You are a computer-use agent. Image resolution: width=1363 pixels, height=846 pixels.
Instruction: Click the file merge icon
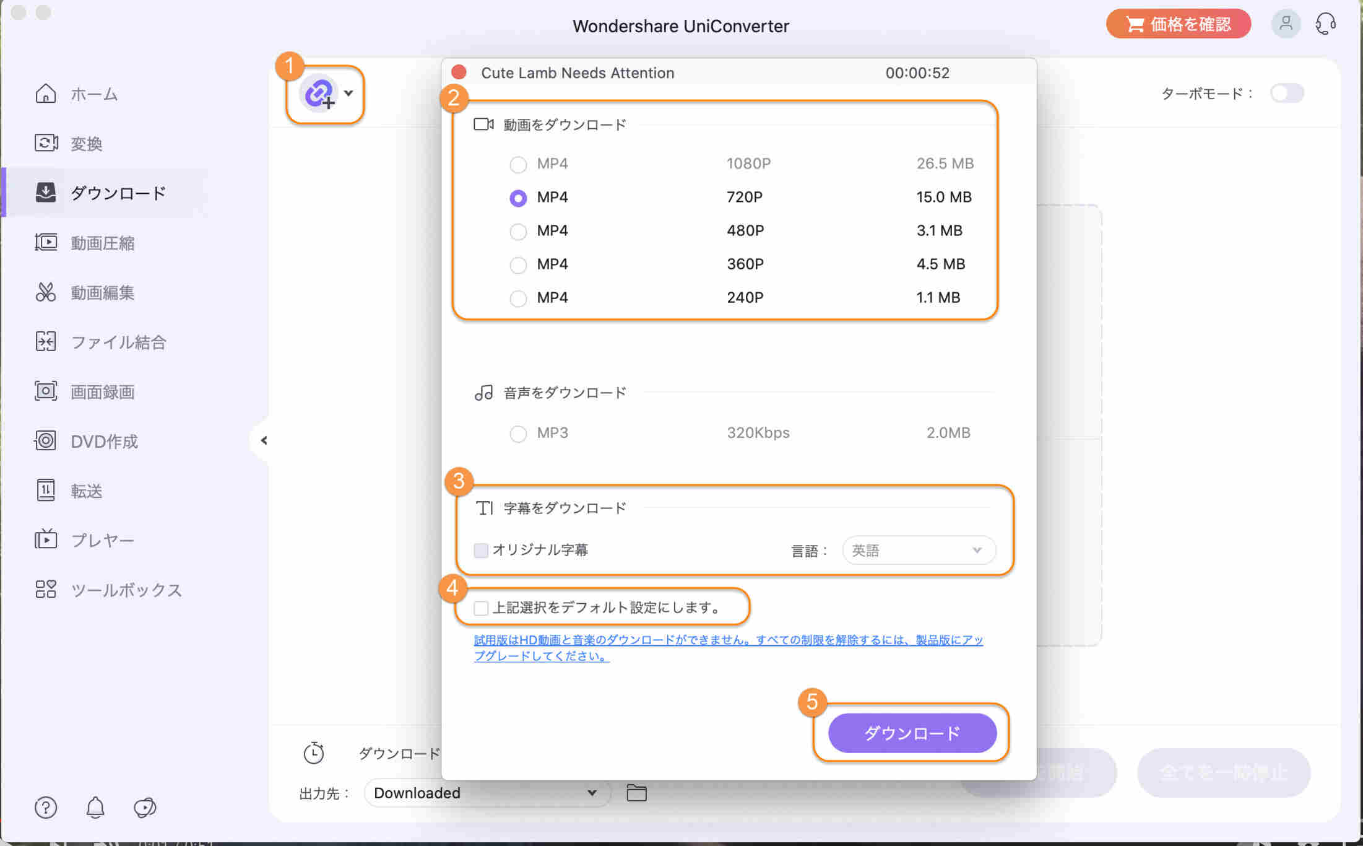point(46,342)
